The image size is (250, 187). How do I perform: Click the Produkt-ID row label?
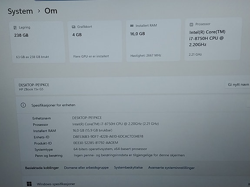[43, 143]
